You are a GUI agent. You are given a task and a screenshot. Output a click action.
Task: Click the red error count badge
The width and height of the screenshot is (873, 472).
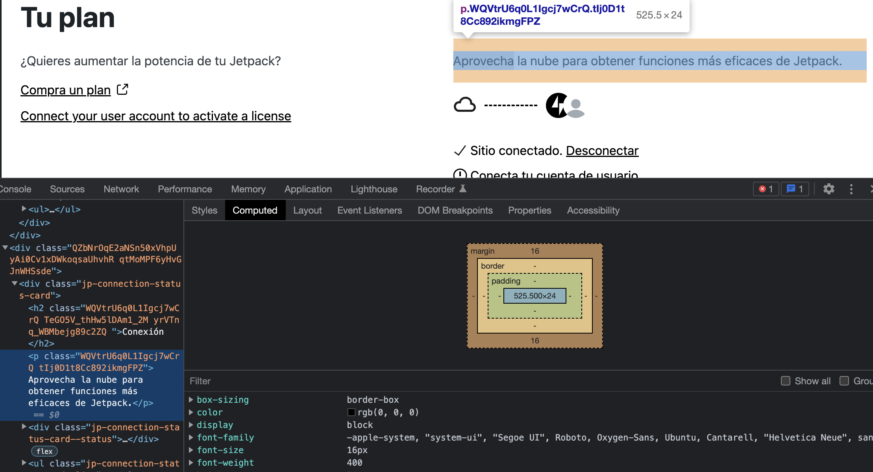(766, 189)
